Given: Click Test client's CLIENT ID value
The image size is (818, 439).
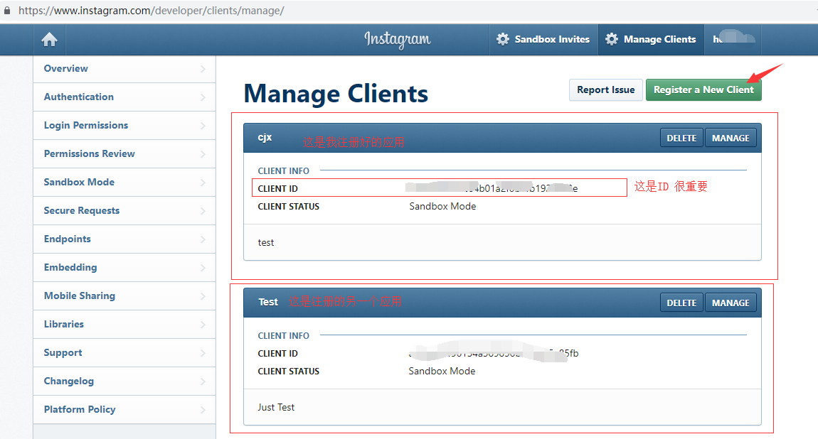Looking at the screenshot, I should (x=494, y=353).
